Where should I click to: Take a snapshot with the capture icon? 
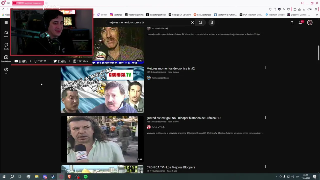(x=275, y=9)
